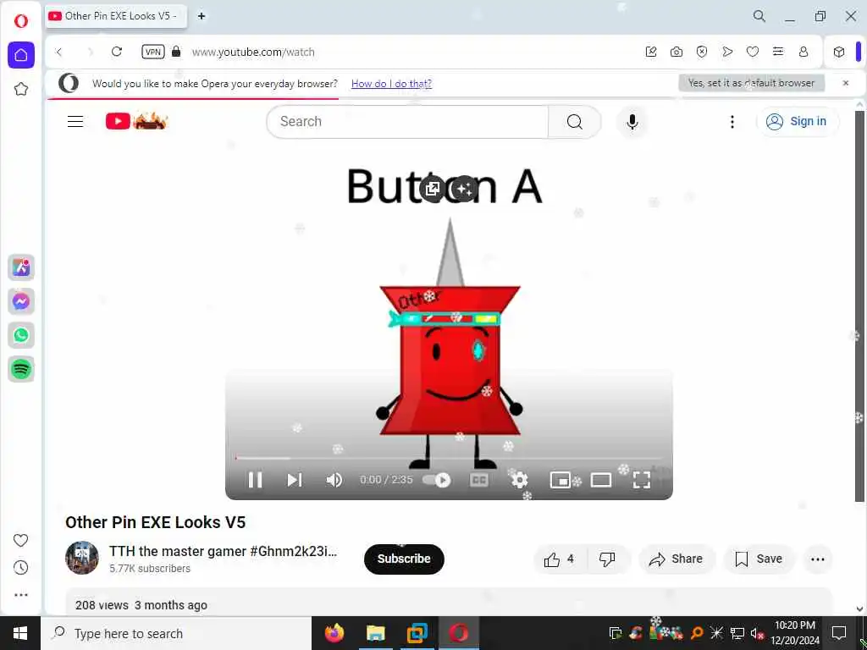The height and width of the screenshot is (650, 867).
Task: Open Firefox from taskbar
Action: (x=334, y=633)
